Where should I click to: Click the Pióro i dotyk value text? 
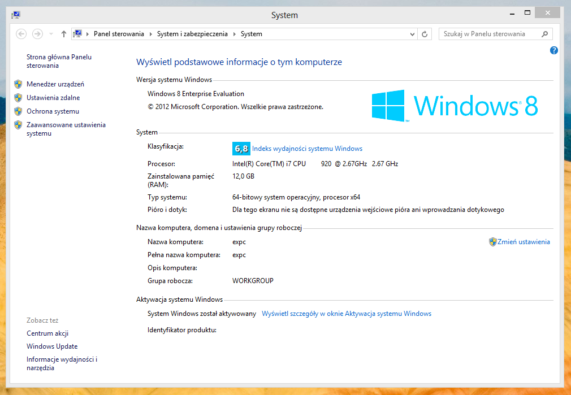(x=368, y=210)
